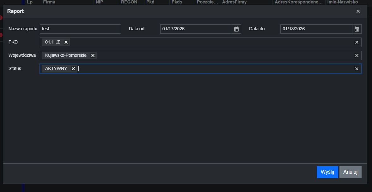Focus the Nazwa raportu text field
The height and width of the screenshot is (192, 372).
[80, 29]
